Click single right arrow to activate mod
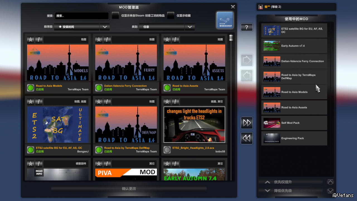 coord(247,60)
